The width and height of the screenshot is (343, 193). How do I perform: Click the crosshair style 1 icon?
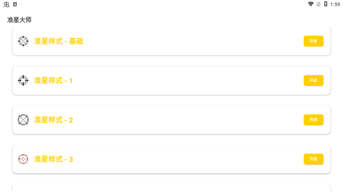[23, 80]
